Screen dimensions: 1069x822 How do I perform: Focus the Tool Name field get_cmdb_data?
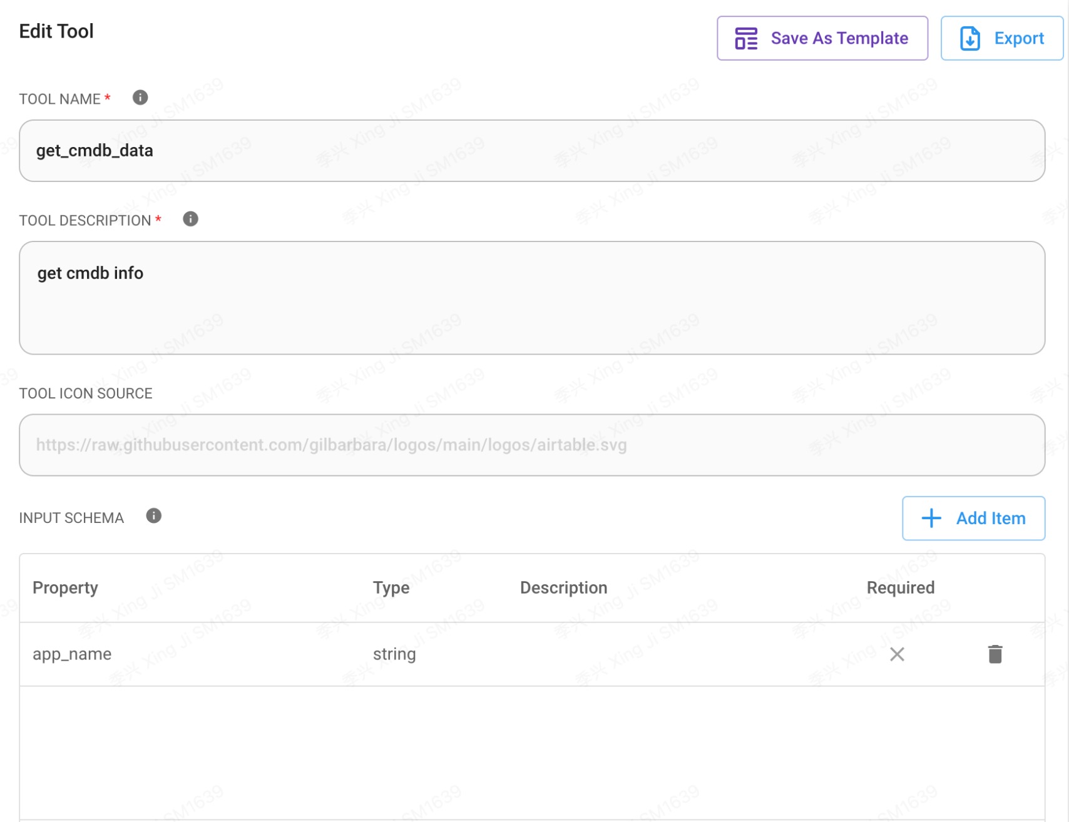pos(532,151)
